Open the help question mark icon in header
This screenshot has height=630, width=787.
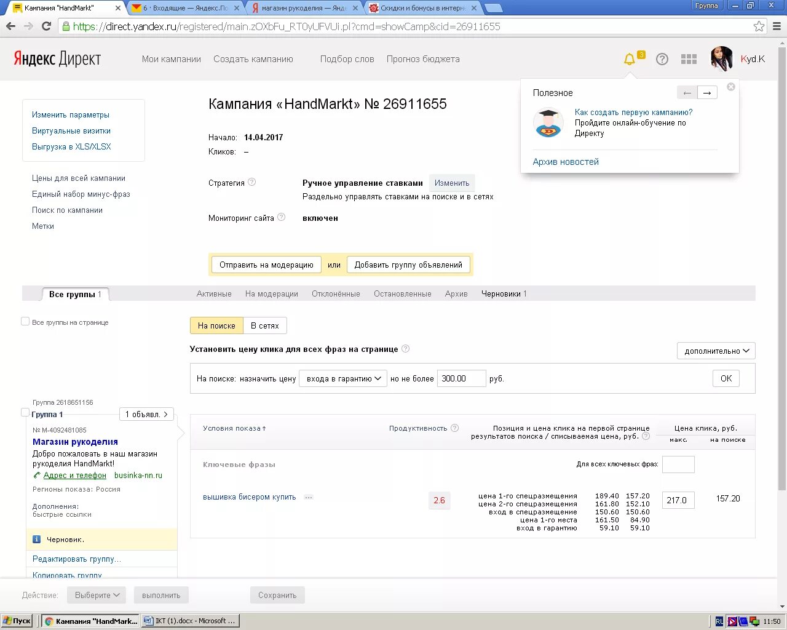point(662,59)
